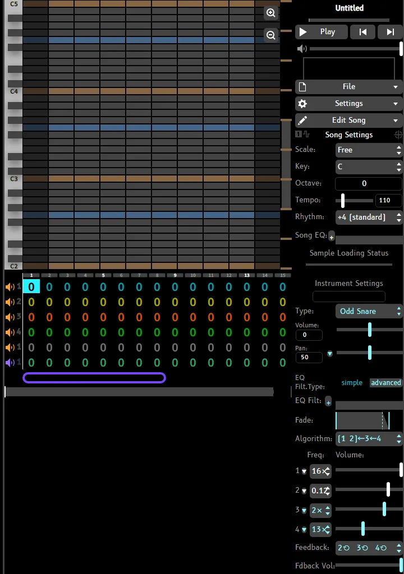Click the plus button next to EQ Filt
Image resolution: width=404 pixels, height=574 pixels.
coord(328,402)
